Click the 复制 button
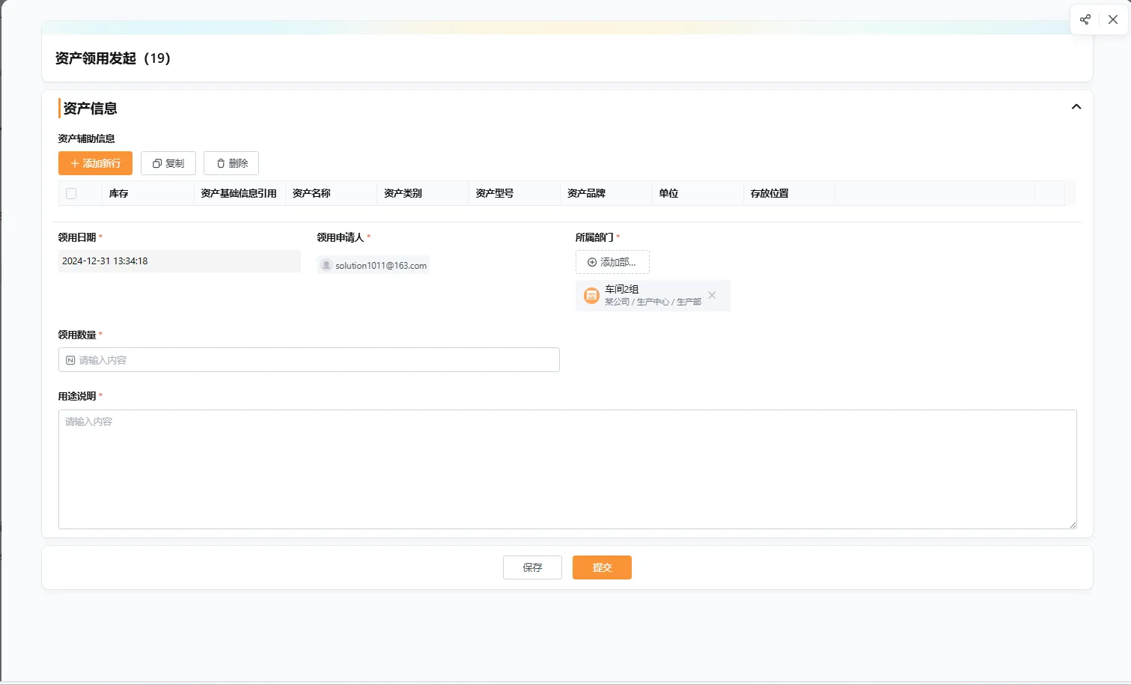The height and width of the screenshot is (685, 1131). [168, 163]
